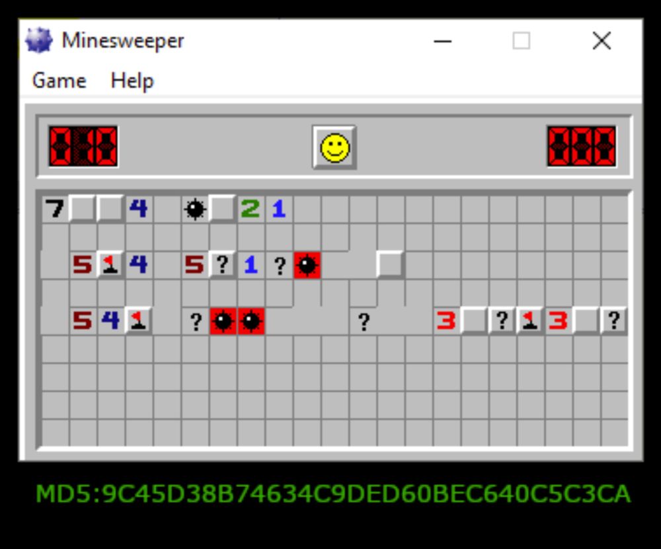Click the red 3 left of a blank raised cell
The width and height of the screenshot is (661, 549).
tap(446, 321)
